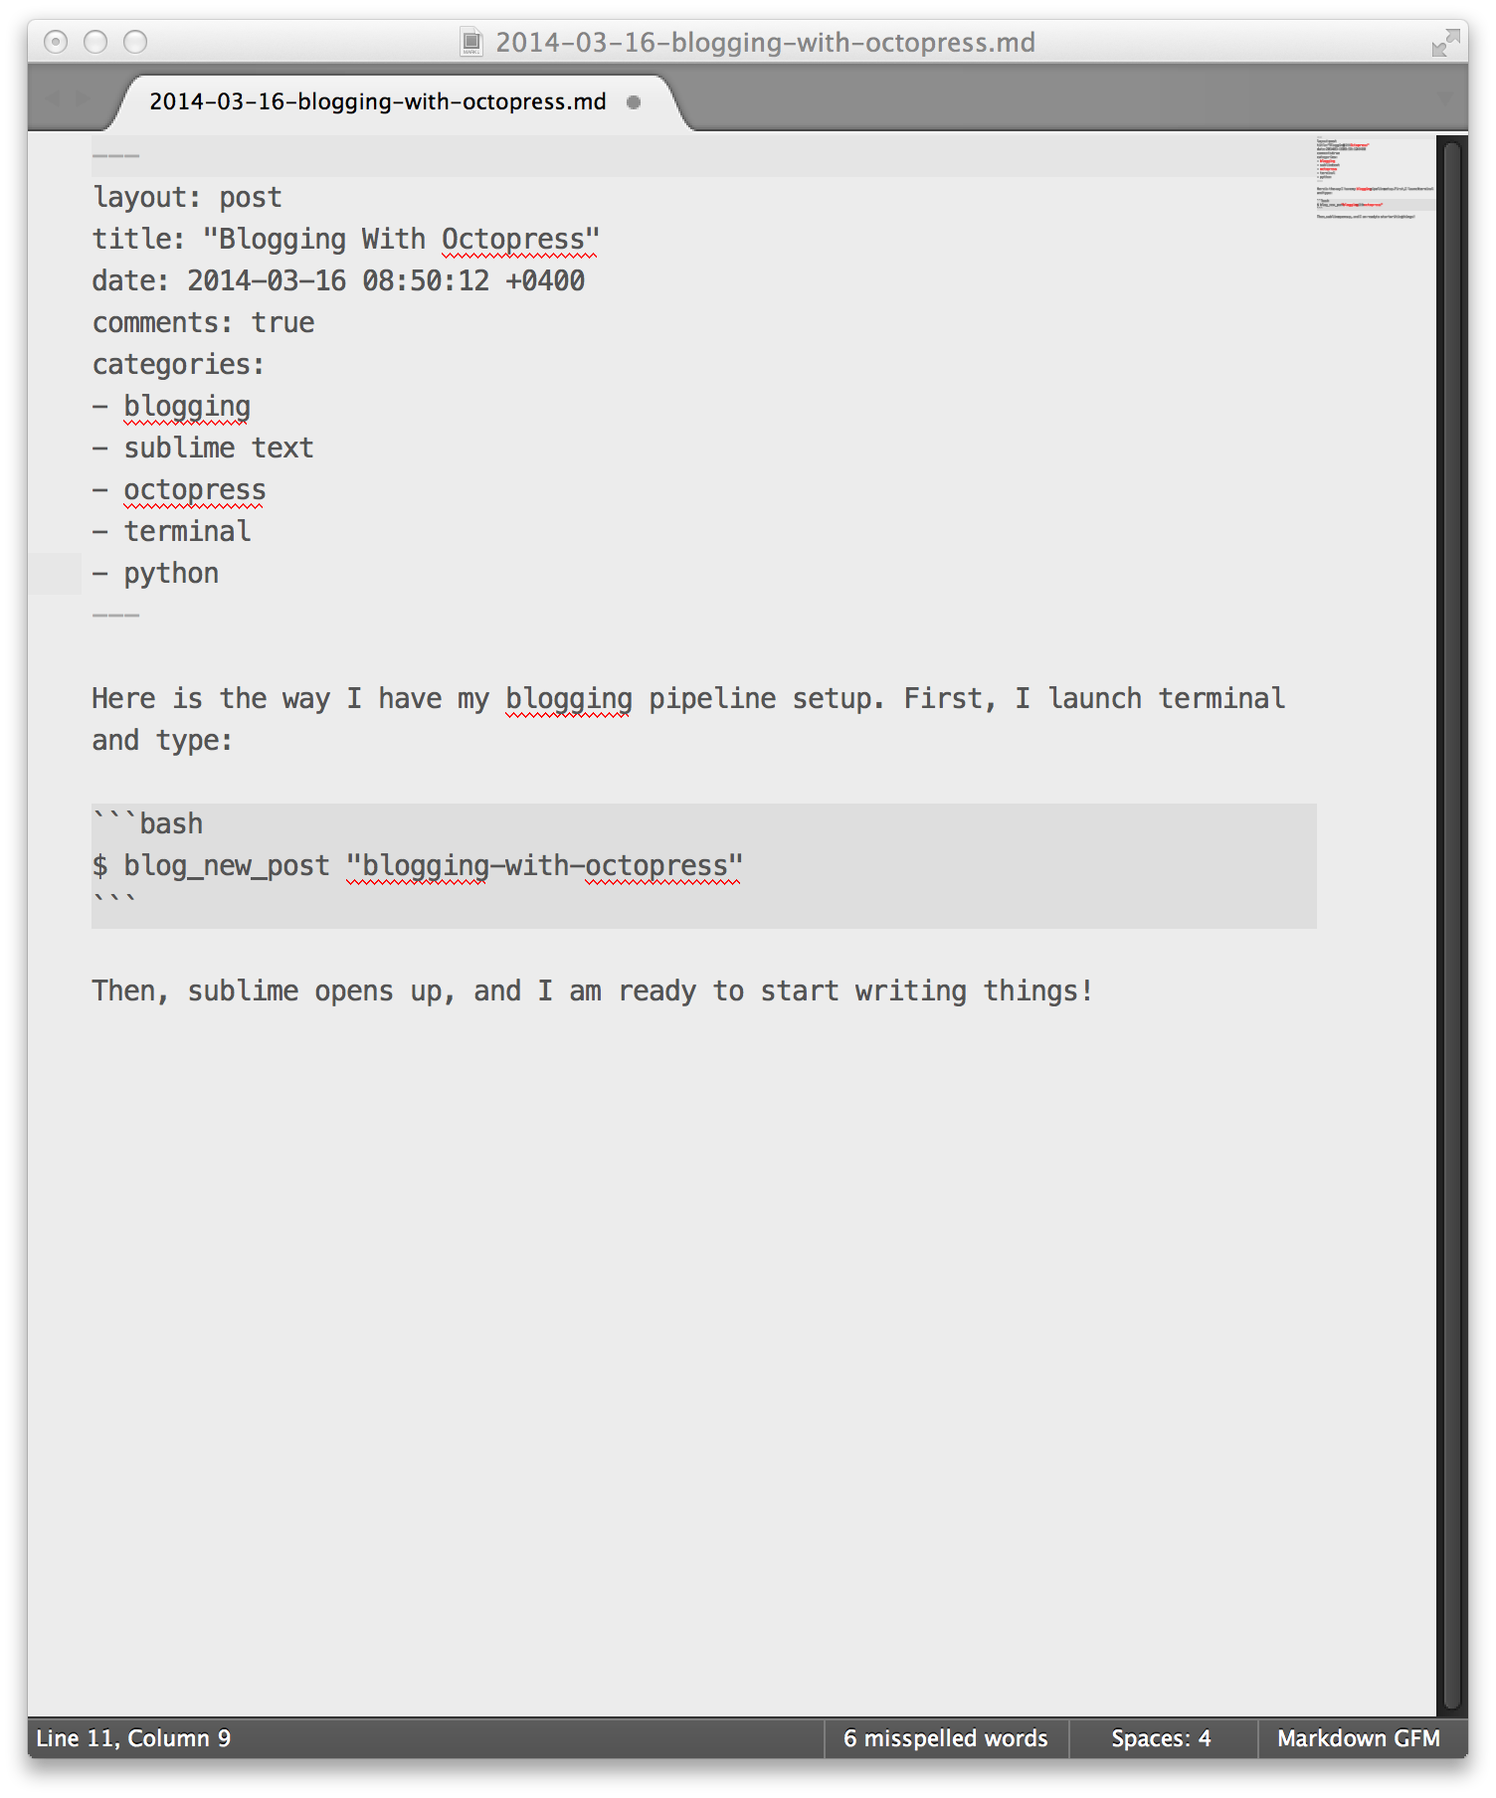Click the window title file name text
1496x1798 pixels.
coord(765,42)
